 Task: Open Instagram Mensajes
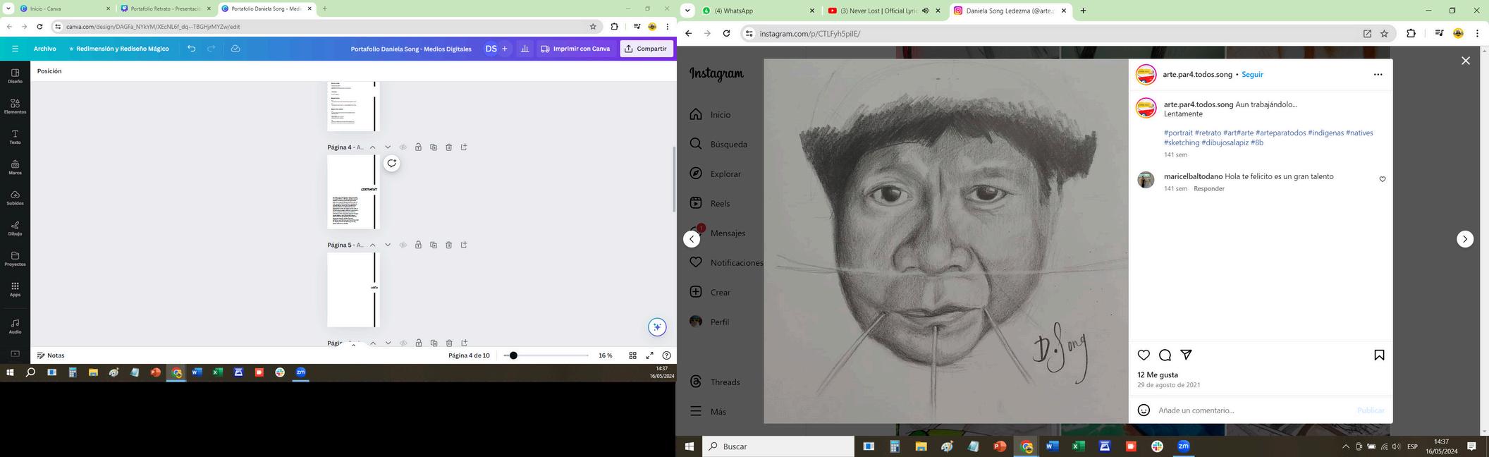pos(718,233)
